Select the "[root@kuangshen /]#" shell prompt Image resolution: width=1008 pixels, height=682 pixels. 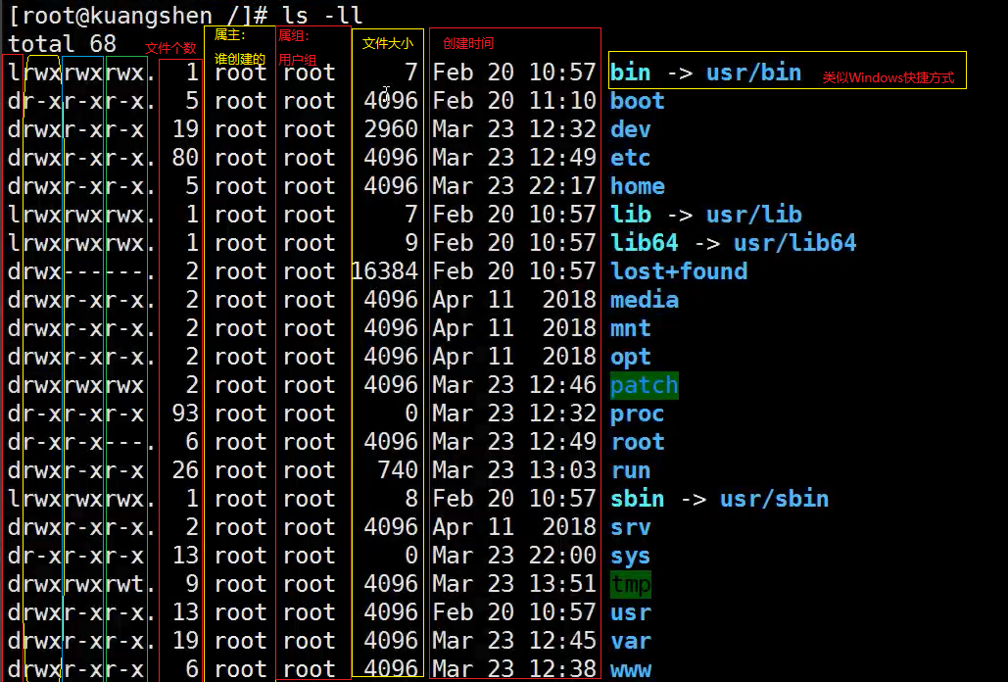coord(138,15)
